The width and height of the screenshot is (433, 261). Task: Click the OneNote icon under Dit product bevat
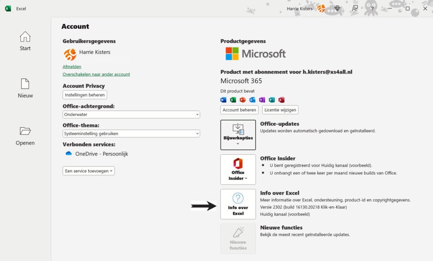click(262, 100)
